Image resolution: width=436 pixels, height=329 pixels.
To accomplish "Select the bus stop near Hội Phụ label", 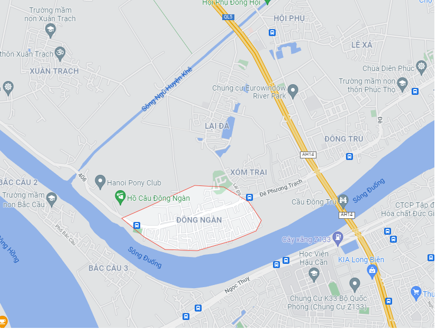I will coord(272,32).
